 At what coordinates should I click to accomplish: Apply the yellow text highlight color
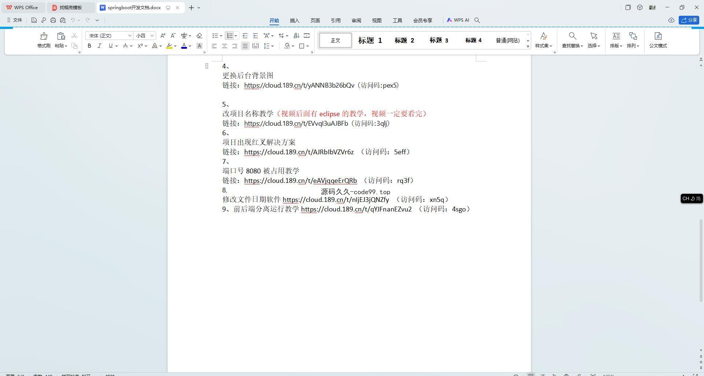coord(169,46)
